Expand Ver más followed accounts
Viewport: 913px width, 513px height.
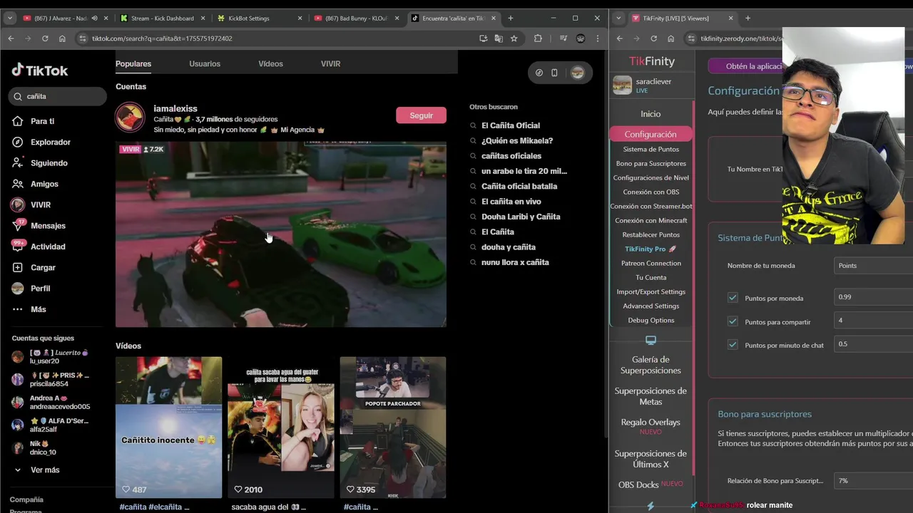click(x=37, y=470)
